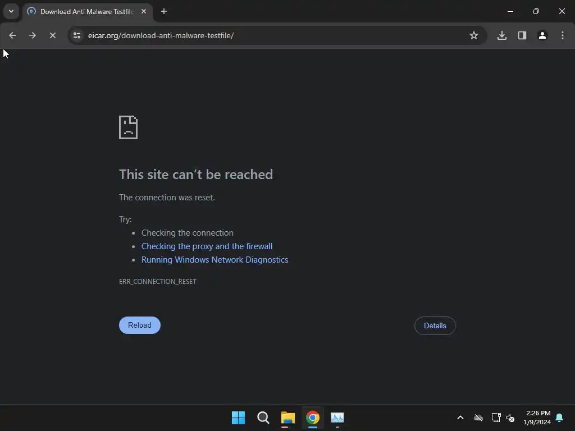This screenshot has height=431, width=575.
Task: Click the text The connection was reset.
Action: tap(167, 198)
